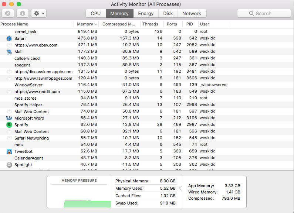Switch to the Disk tab
Viewport: 294px width, 213px height.
168,14
